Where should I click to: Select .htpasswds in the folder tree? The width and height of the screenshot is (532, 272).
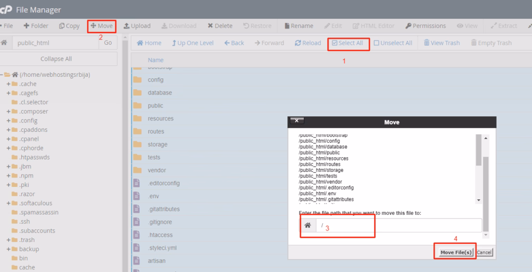(x=34, y=157)
